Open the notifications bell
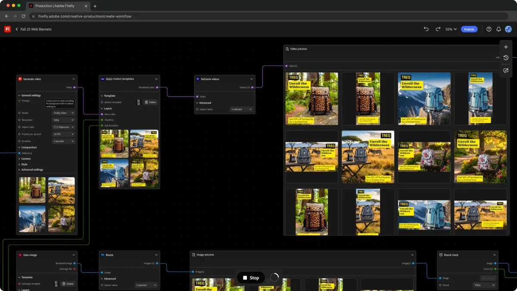Viewport: 517px width, 291px height. coord(498,29)
